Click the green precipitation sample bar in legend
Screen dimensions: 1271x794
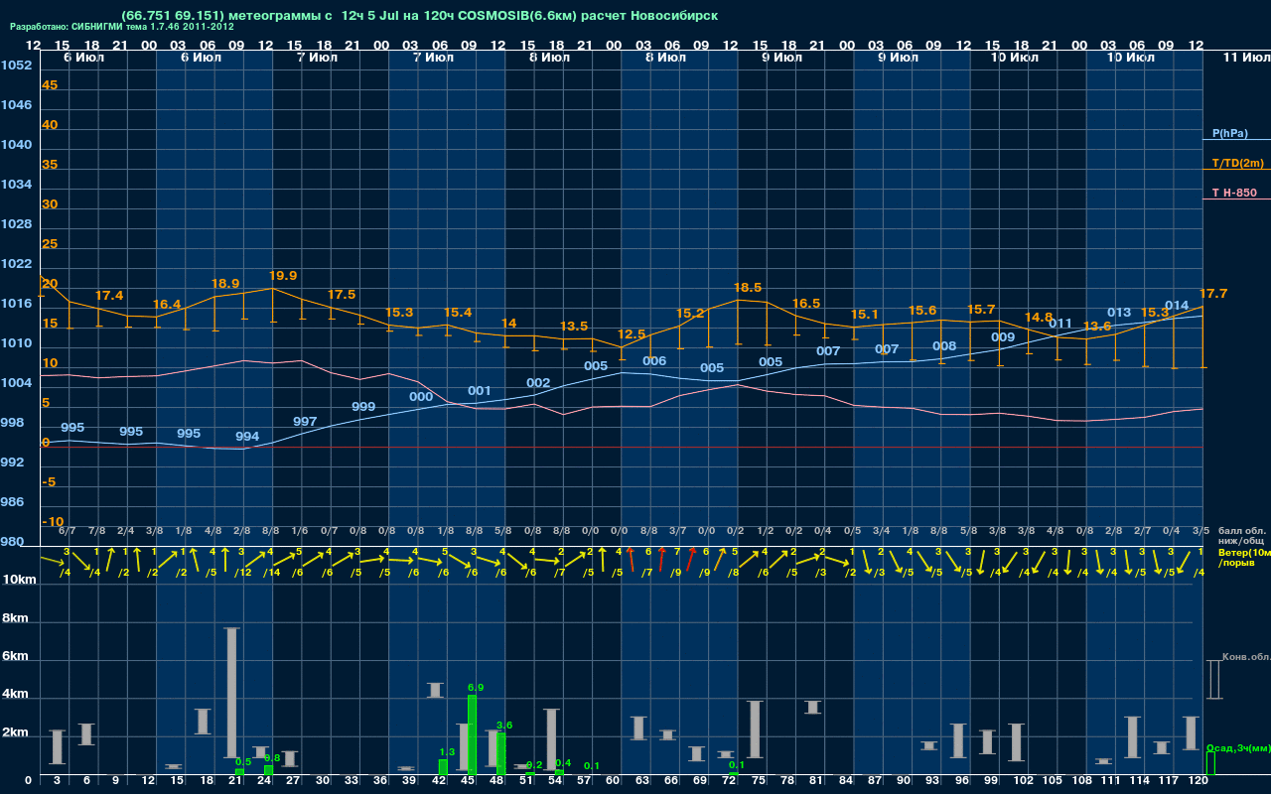[1209, 763]
